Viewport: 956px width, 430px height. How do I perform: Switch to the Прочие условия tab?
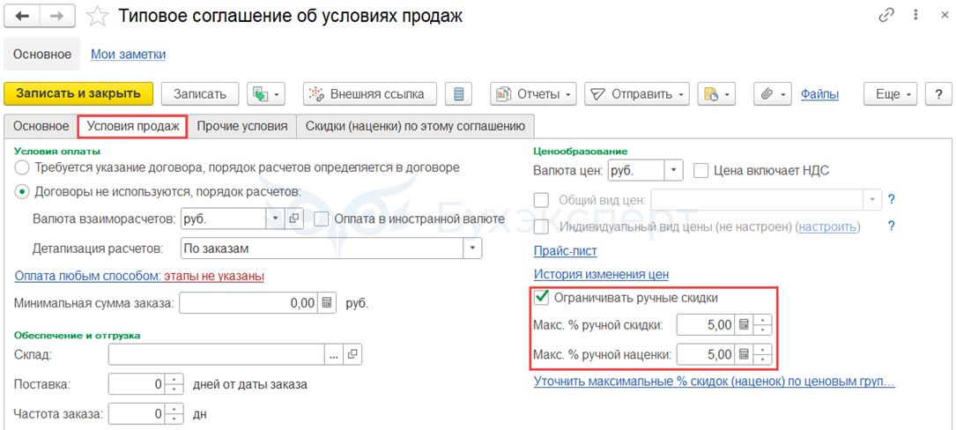point(242,126)
